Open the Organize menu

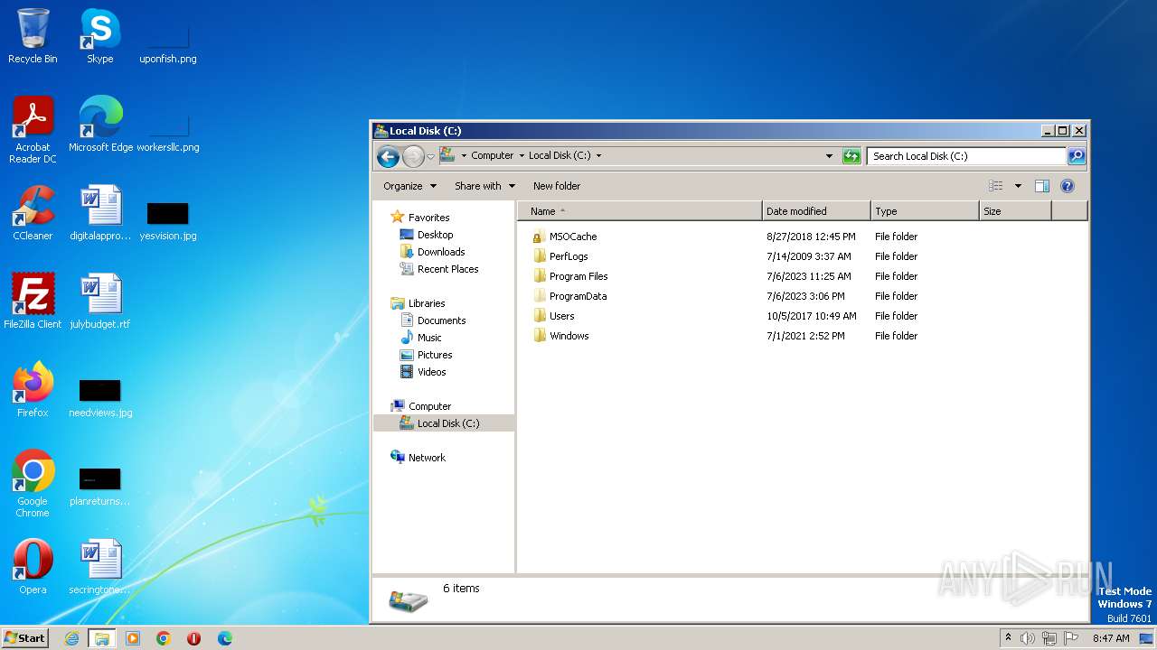point(409,186)
